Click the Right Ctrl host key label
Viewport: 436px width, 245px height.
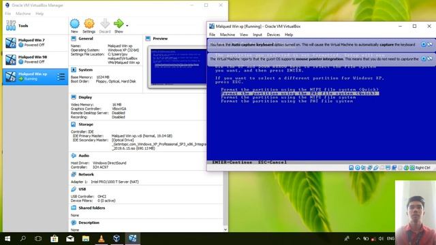click(x=423, y=168)
